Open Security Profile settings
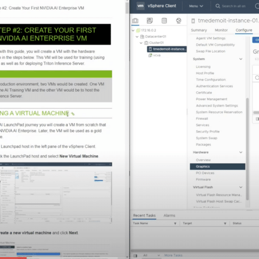 [x=208, y=131]
